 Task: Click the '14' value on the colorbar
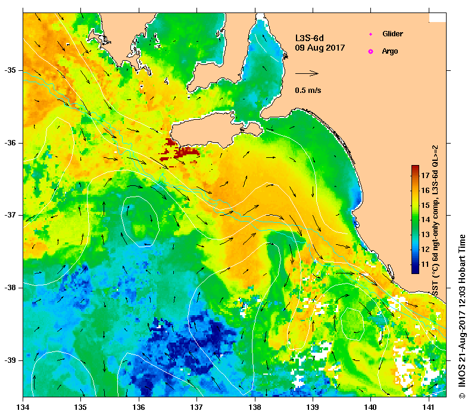425,220
